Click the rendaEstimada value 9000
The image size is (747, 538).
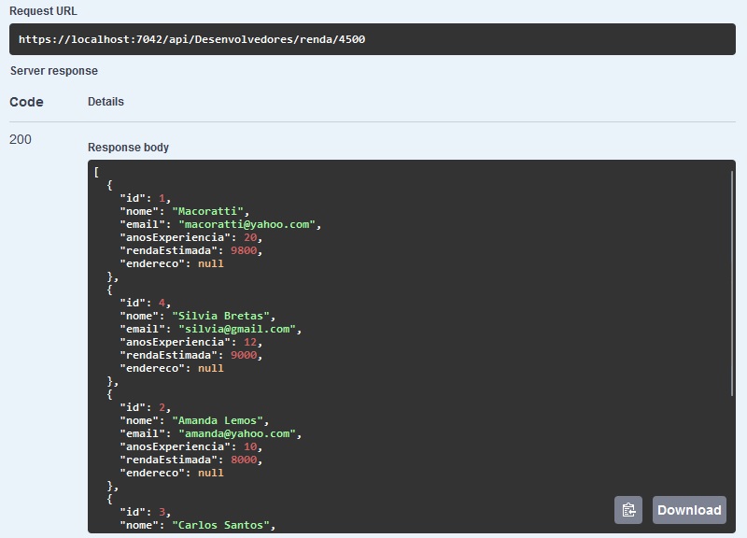point(246,355)
